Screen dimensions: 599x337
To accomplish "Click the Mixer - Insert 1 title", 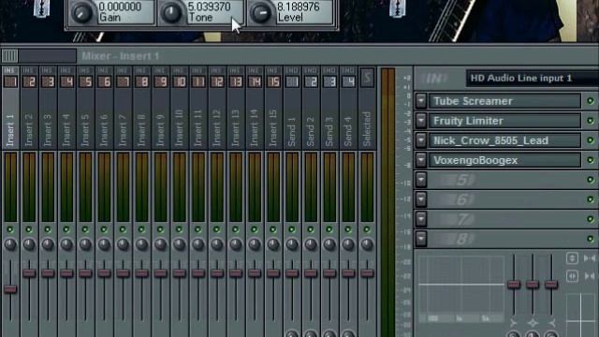I will [121, 56].
